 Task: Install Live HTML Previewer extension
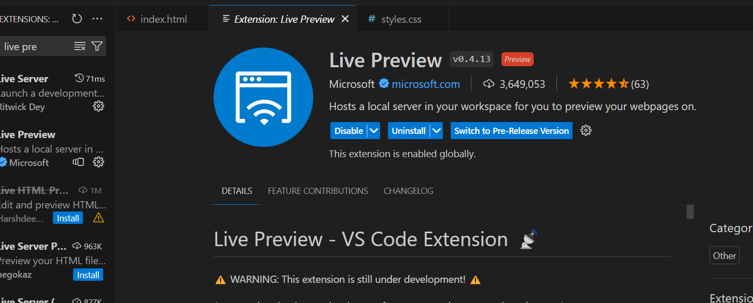[x=68, y=218]
